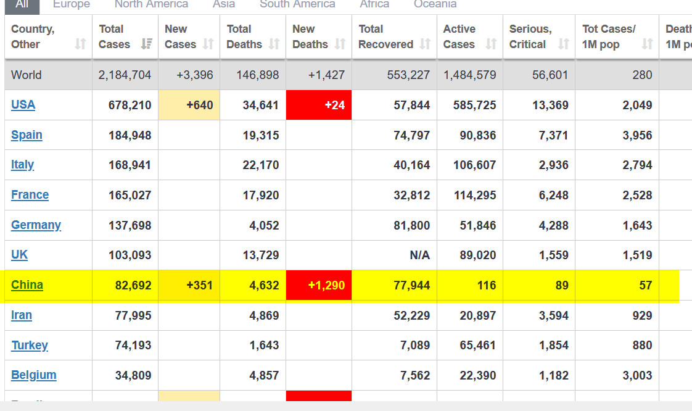Open the Iran country link

22,315
